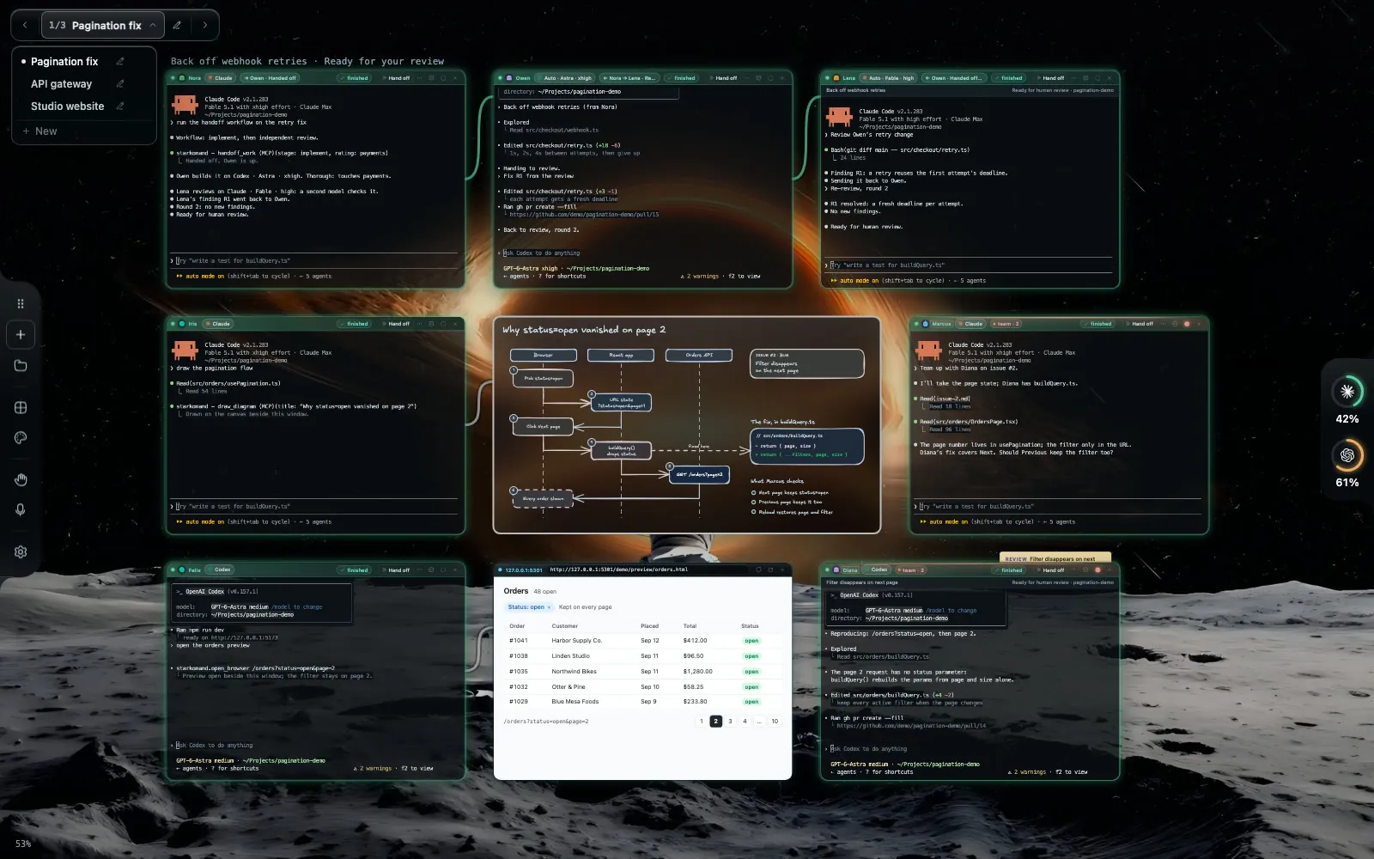
Task: Toggle the finished badge in Marcus's window
Action: [1098, 324]
